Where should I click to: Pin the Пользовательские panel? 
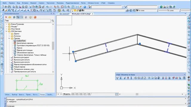51,14
